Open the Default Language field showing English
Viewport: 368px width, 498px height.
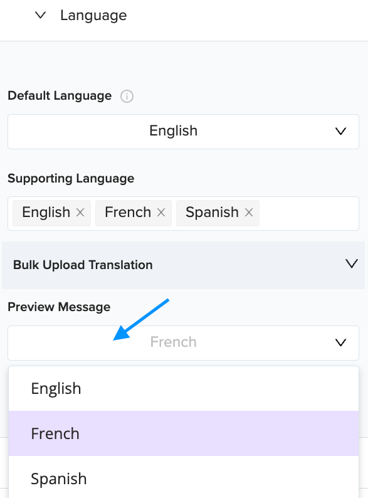click(x=183, y=132)
